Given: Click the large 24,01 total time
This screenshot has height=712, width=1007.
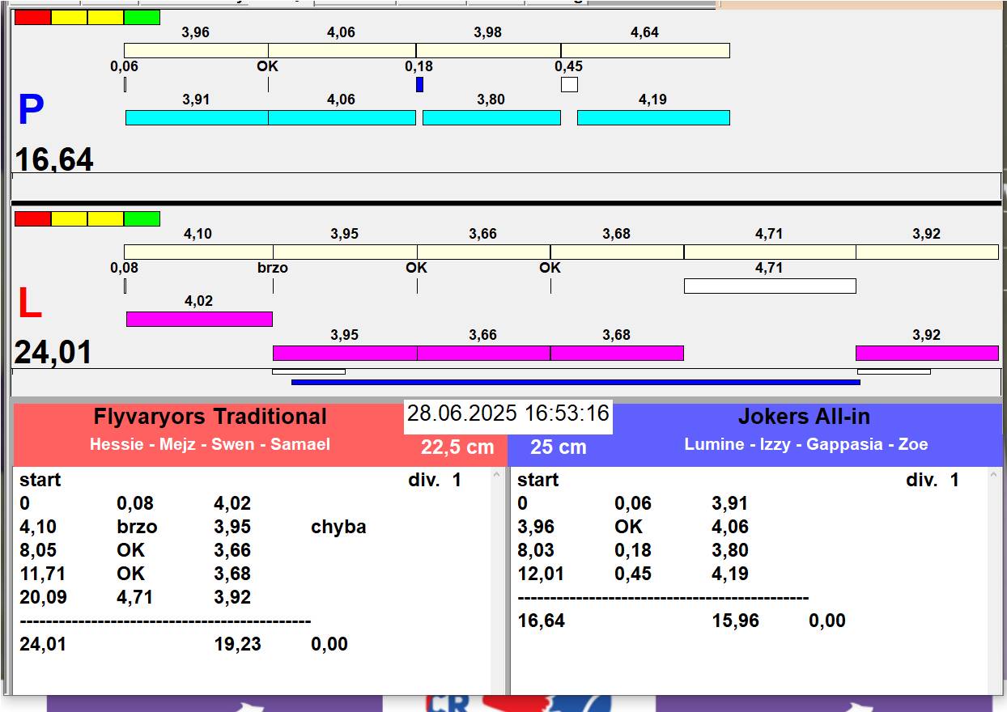Looking at the screenshot, I should [53, 353].
